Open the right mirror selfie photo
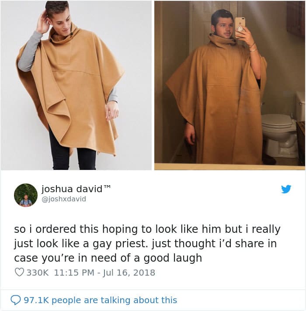Image resolution: width=306 pixels, height=311 pixels. click(229, 85)
